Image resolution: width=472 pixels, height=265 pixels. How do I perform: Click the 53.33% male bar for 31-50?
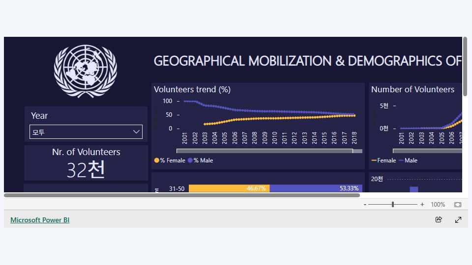(x=316, y=188)
